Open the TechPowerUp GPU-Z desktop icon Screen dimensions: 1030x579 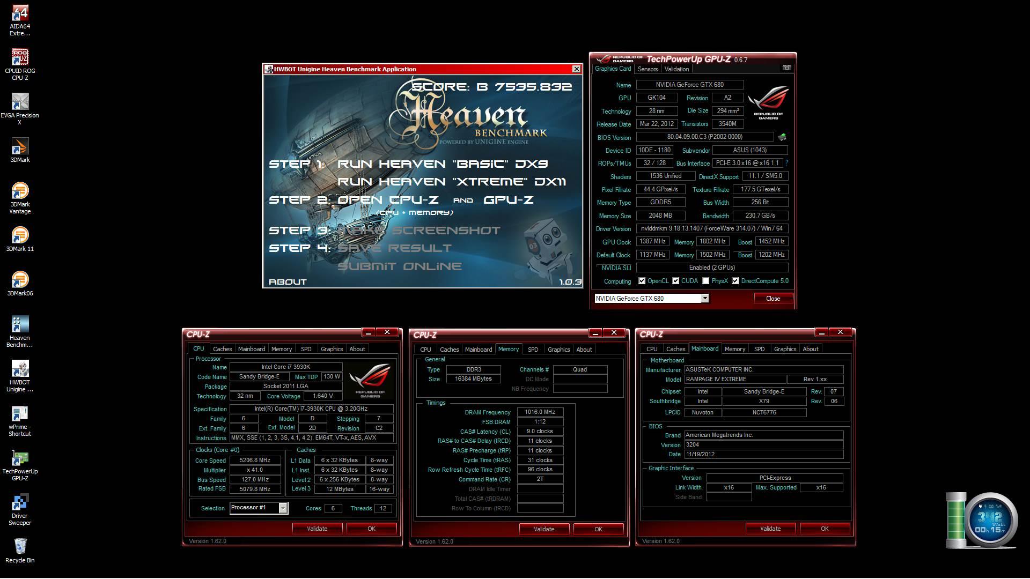(20, 465)
